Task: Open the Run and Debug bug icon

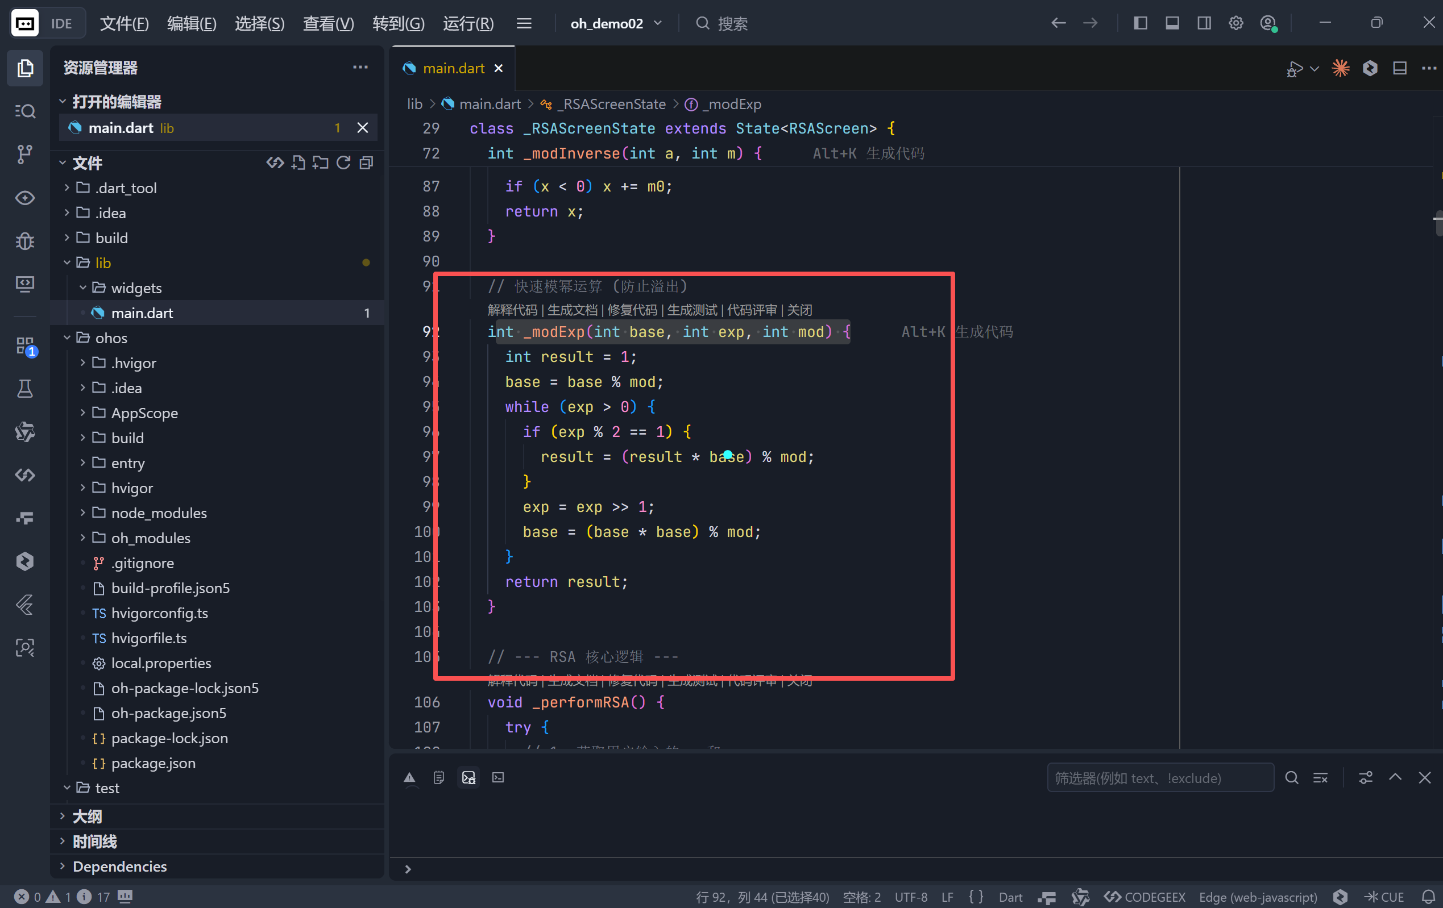Action: tap(24, 241)
